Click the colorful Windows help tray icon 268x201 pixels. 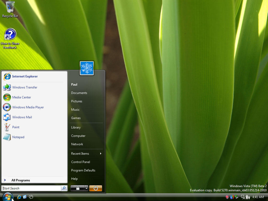[x=232, y=197]
